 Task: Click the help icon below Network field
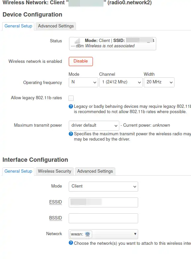point(71,243)
